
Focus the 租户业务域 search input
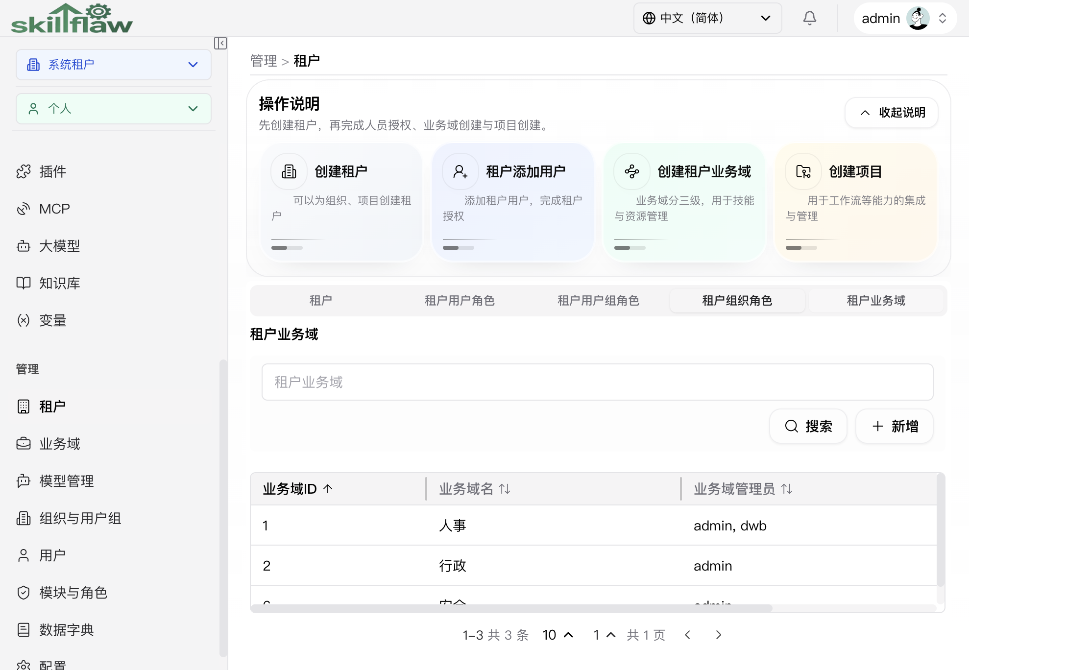[x=598, y=382]
